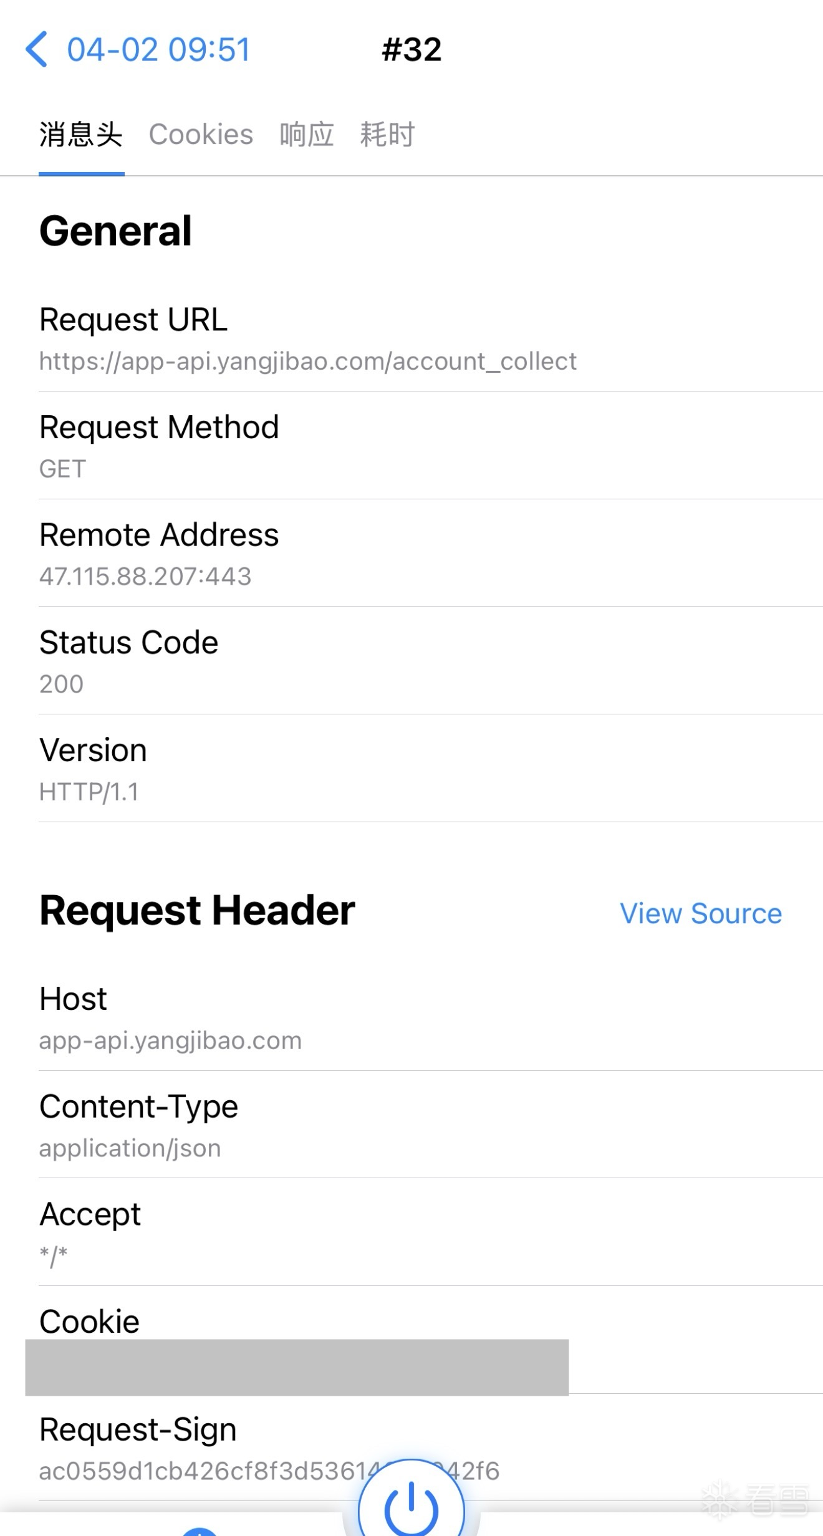Tap the account_collect request URL
Viewport: 823px width, 1536px height.
(x=307, y=362)
